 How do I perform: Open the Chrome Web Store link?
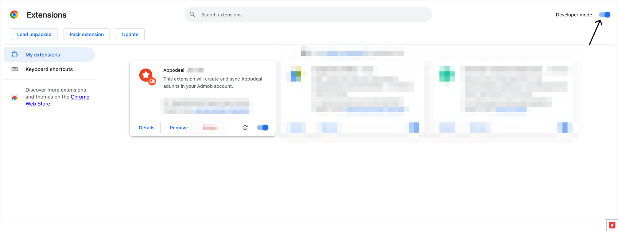(80, 97)
